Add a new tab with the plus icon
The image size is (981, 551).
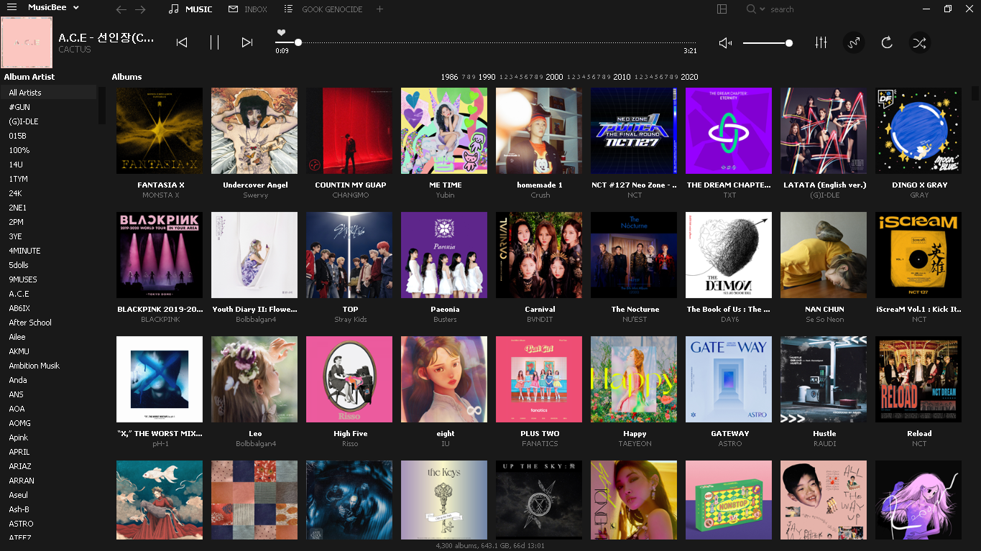[379, 9]
